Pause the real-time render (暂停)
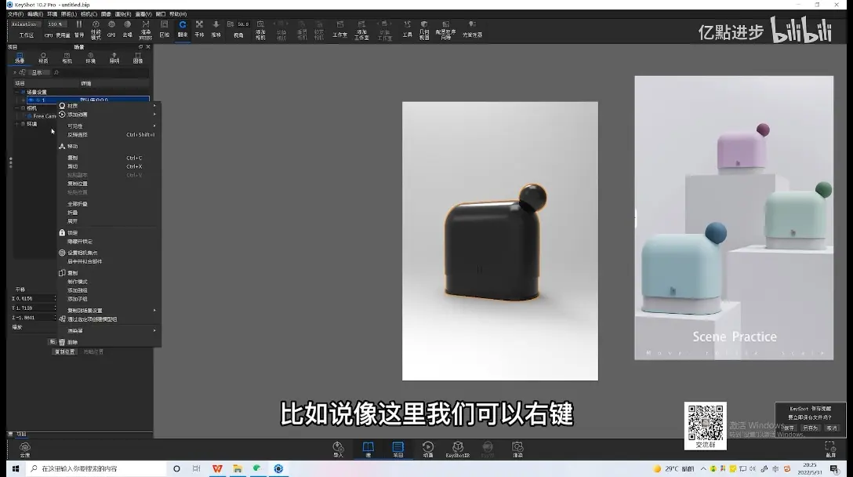The height and width of the screenshot is (477, 853). 79,28
